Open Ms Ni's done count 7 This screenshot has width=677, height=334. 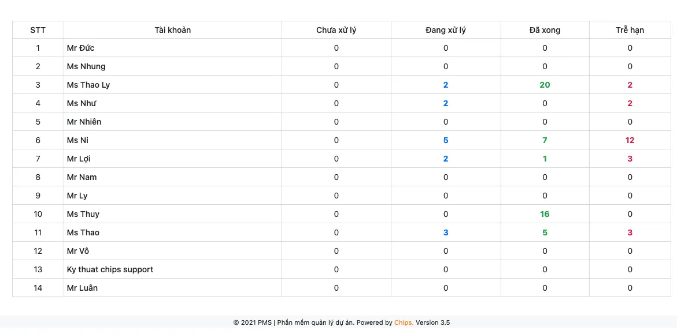point(545,140)
